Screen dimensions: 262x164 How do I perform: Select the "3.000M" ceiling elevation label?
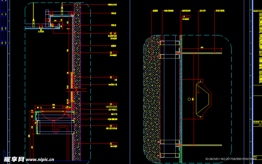tap(41, 31)
